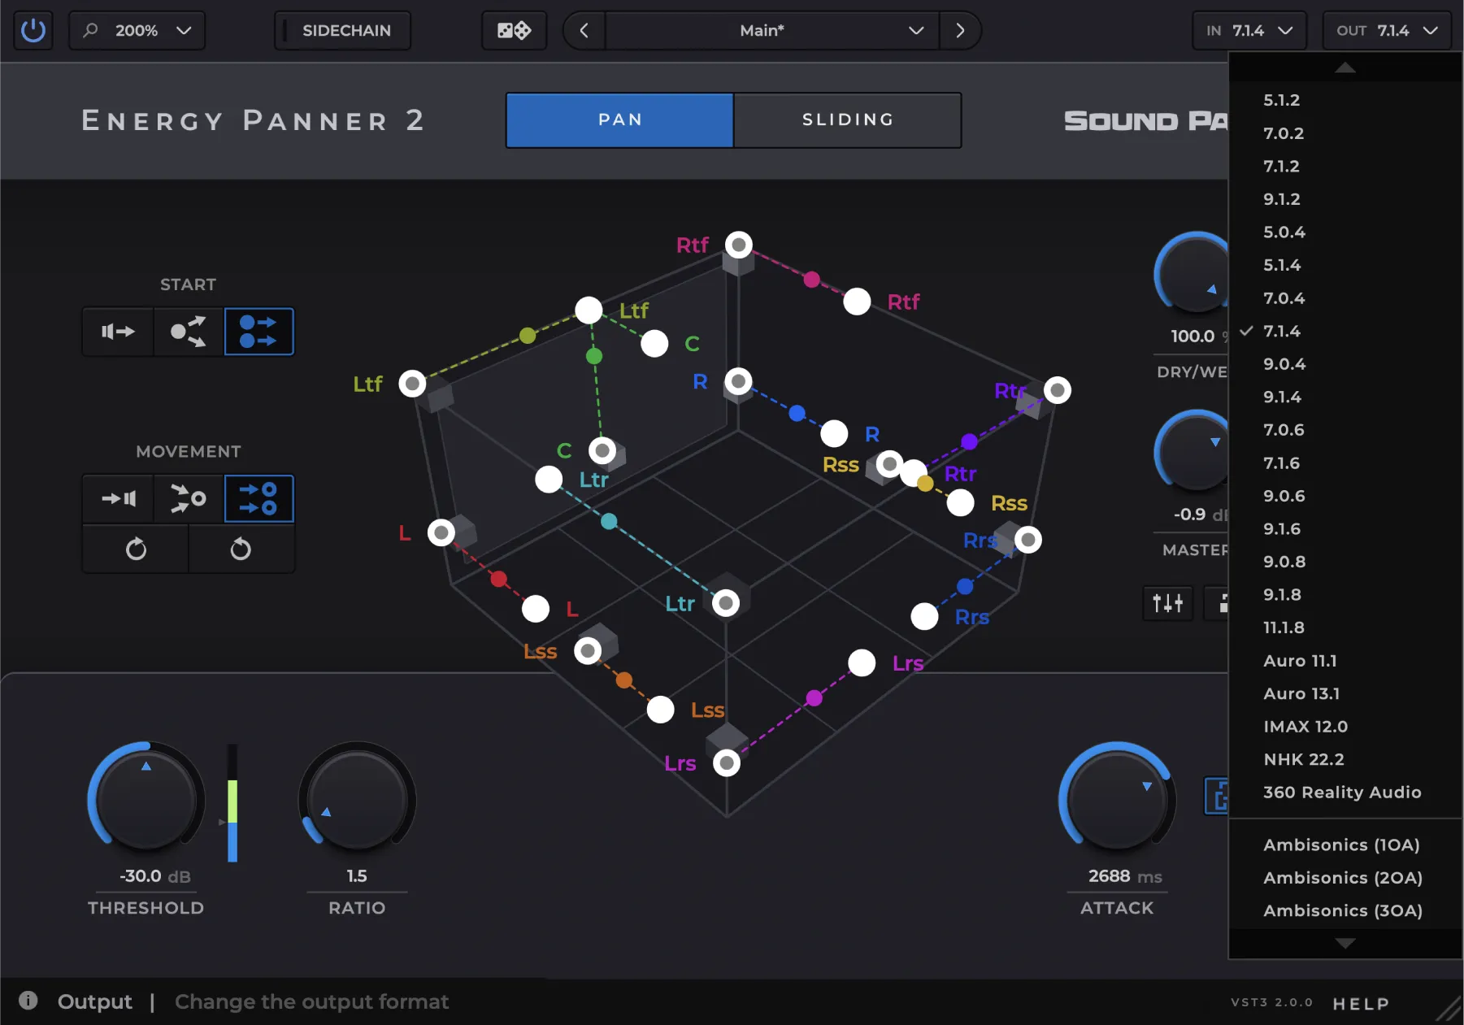Select 9.1.6 output format
The image size is (1464, 1025).
pos(1345,529)
